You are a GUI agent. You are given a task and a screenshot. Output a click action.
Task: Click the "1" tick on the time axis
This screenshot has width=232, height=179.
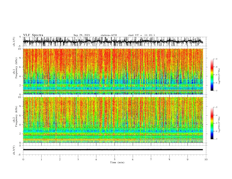click(41, 159)
